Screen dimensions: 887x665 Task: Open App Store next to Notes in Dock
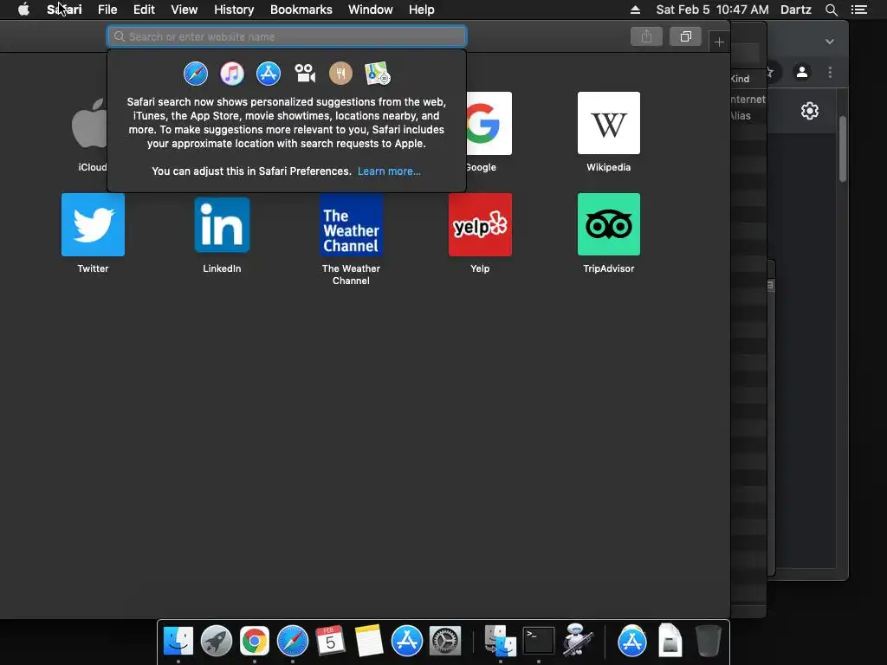(x=407, y=641)
